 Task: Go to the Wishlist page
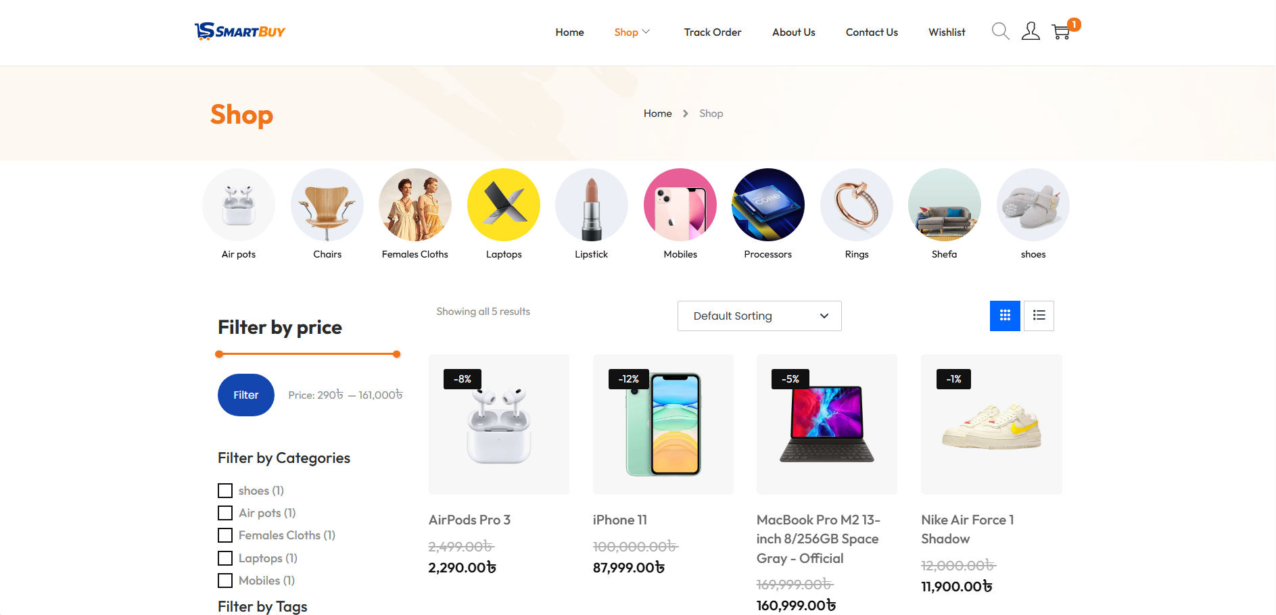click(x=947, y=32)
